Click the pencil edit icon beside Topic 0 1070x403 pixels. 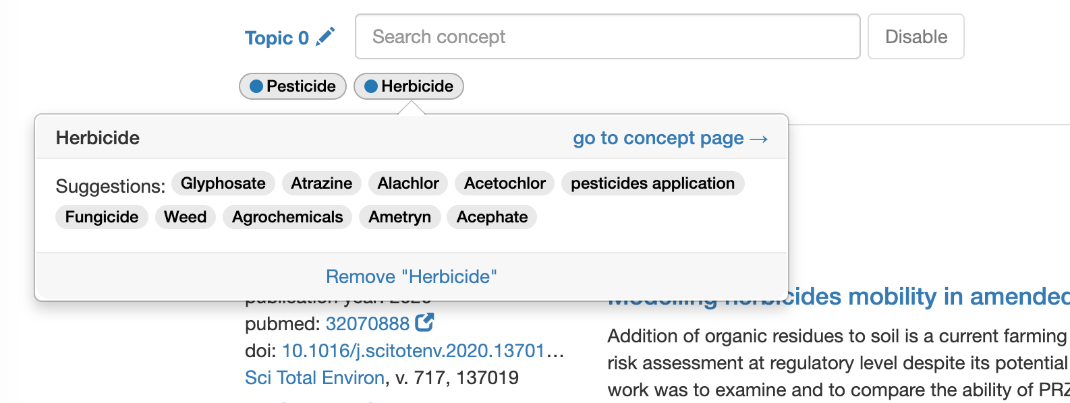(325, 36)
